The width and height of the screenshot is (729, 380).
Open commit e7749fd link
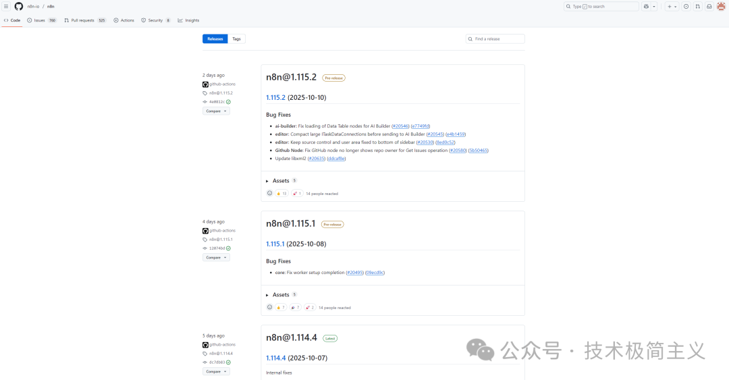point(421,126)
